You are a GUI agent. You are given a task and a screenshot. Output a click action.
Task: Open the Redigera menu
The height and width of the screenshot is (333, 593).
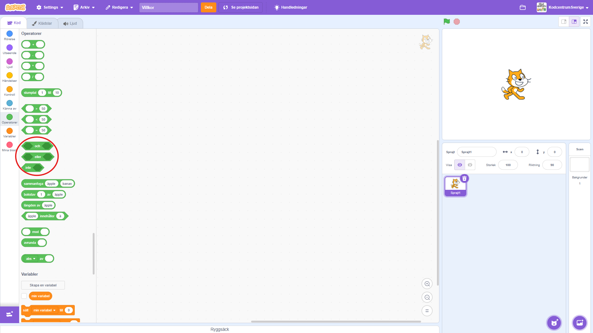click(119, 7)
